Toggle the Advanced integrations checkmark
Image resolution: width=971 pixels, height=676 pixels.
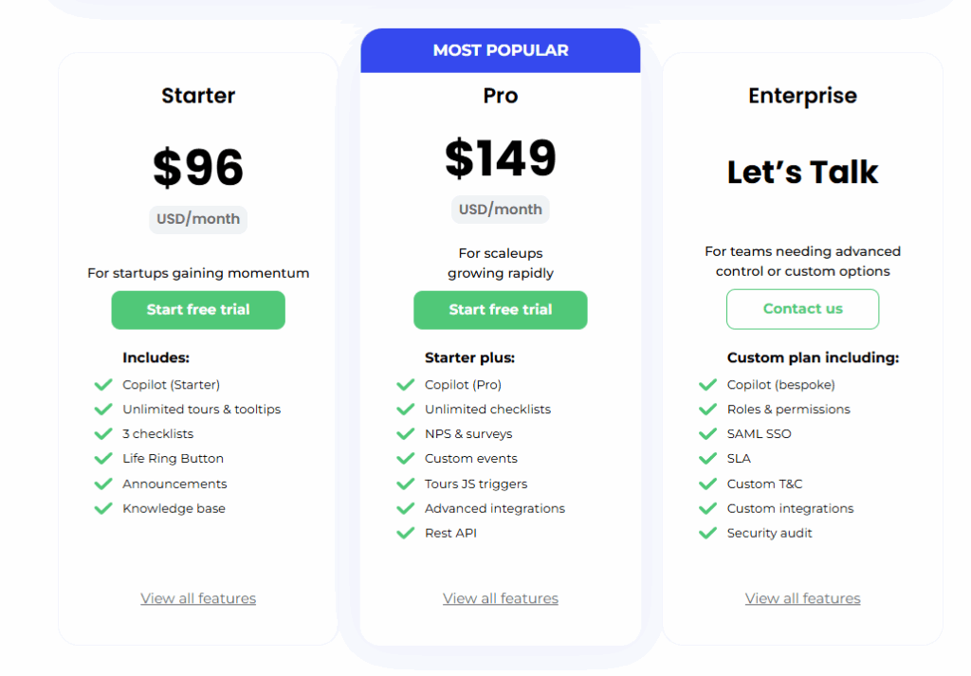pyautogui.click(x=406, y=508)
